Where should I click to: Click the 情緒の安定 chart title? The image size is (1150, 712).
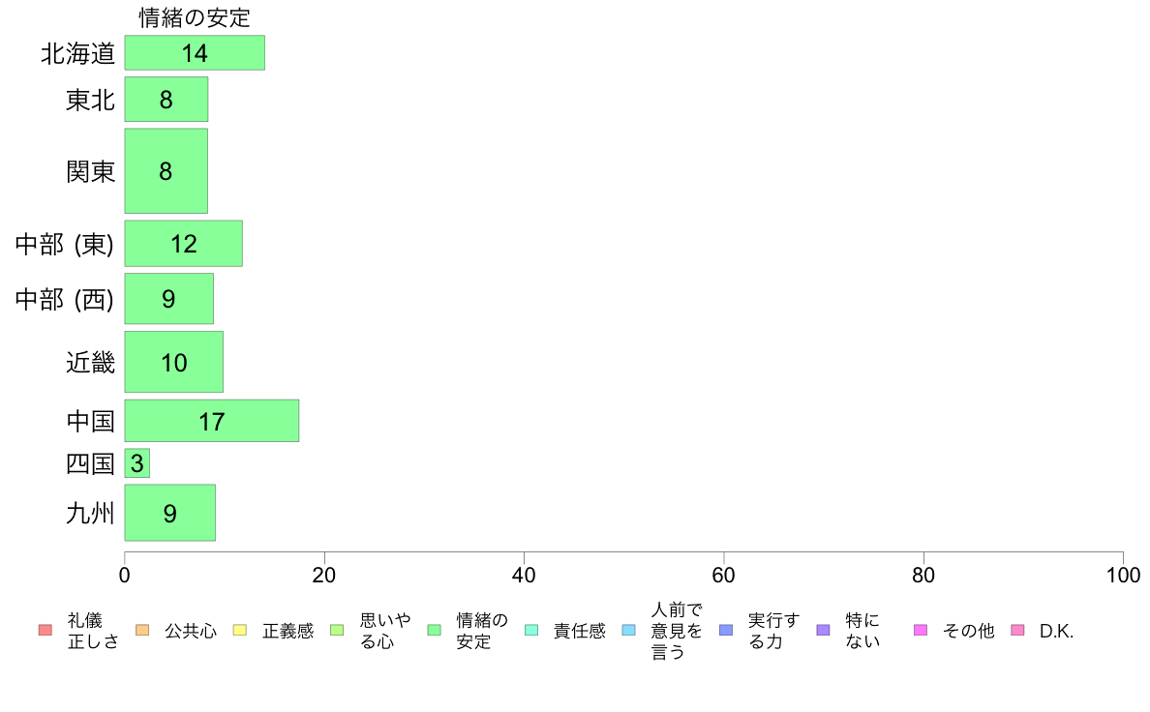(x=195, y=17)
